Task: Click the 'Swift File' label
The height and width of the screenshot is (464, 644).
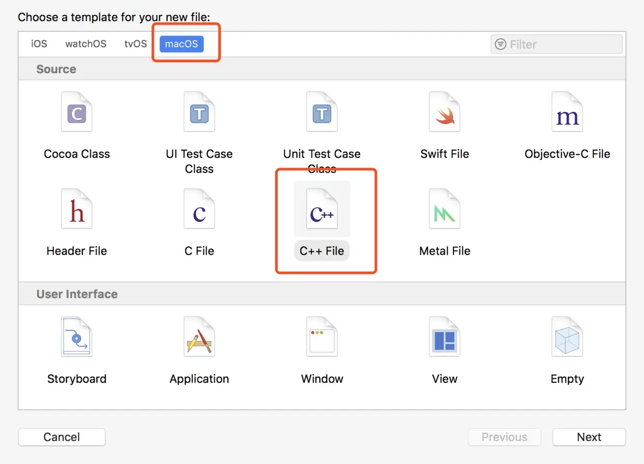Action: (445, 154)
